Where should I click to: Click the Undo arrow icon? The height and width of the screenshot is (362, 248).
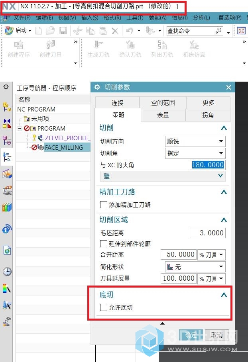(x=130, y=31)
